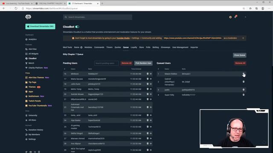Switch to the Commands tab
The height and width of the screenshot is (153, 273).
coord(99,47)
